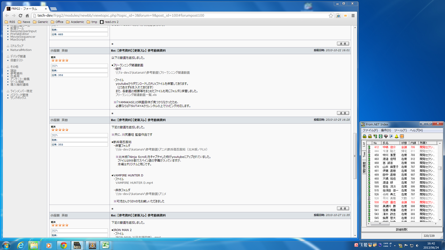Viewport: 445px width, 250px height.
Task: Click the VAMPIRE HUNTER D.mp4 file name
Action: (134, 183)
